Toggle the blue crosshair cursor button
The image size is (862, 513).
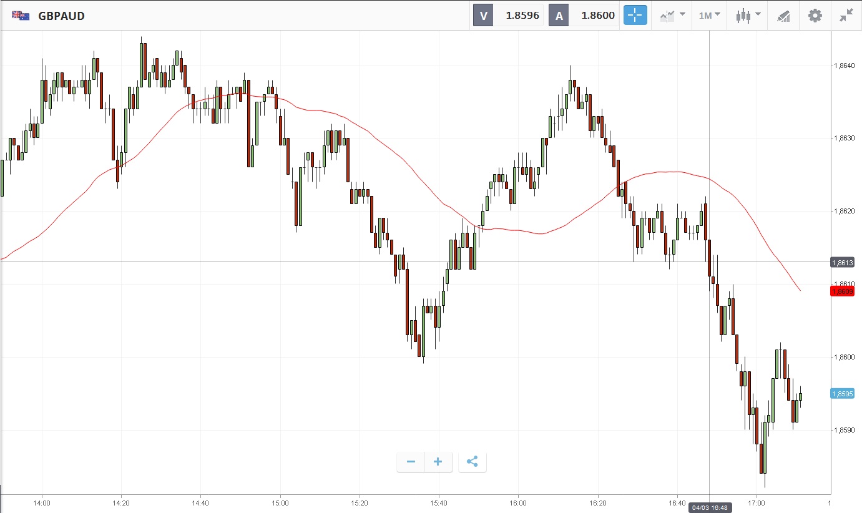click(x=635, y=16)
